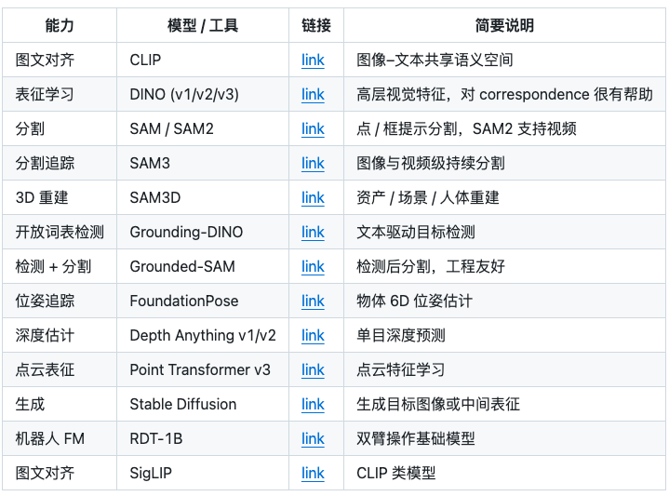Open the SAM / SAM2 link
Viewport: 669px width, 496px height.
click(x=313, y=129)
